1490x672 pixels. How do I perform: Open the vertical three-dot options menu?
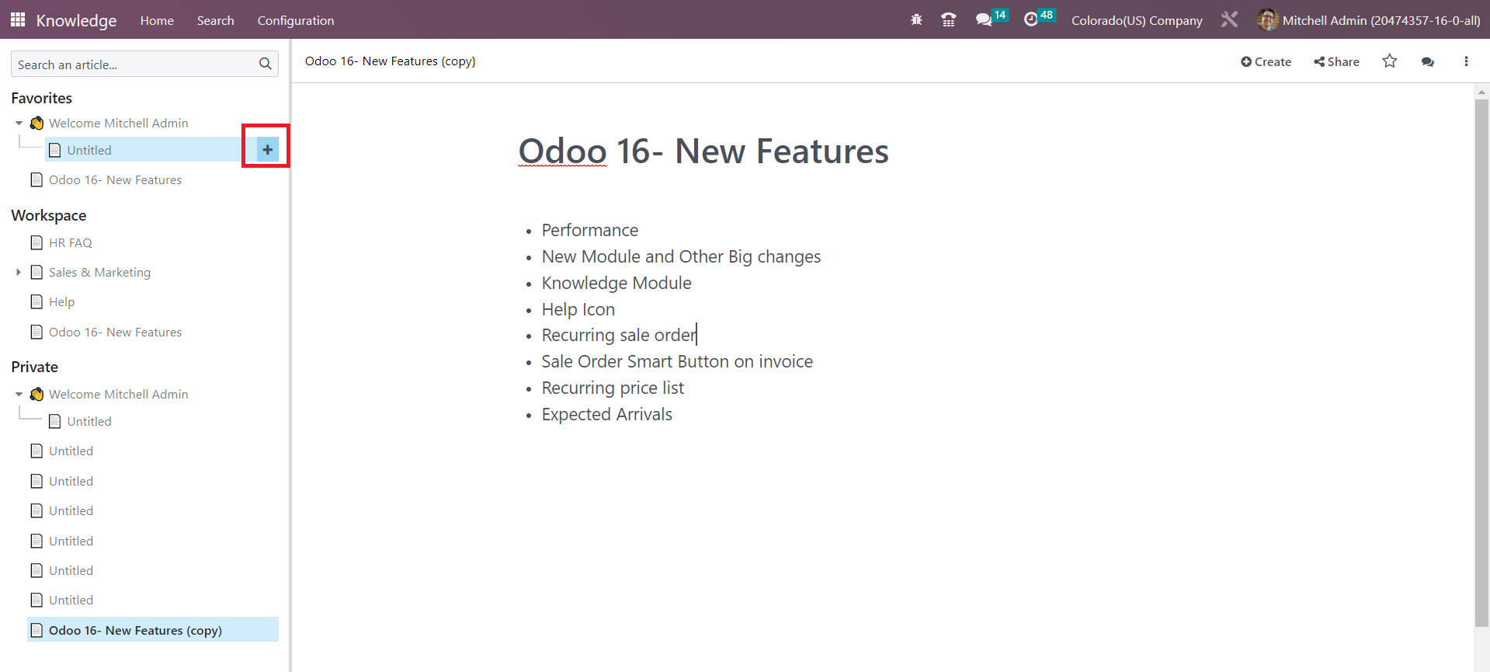pyautogui.click(x=1466, y=61)
